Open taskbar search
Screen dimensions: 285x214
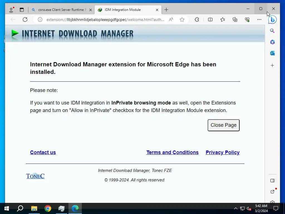(x=20, y=208)
